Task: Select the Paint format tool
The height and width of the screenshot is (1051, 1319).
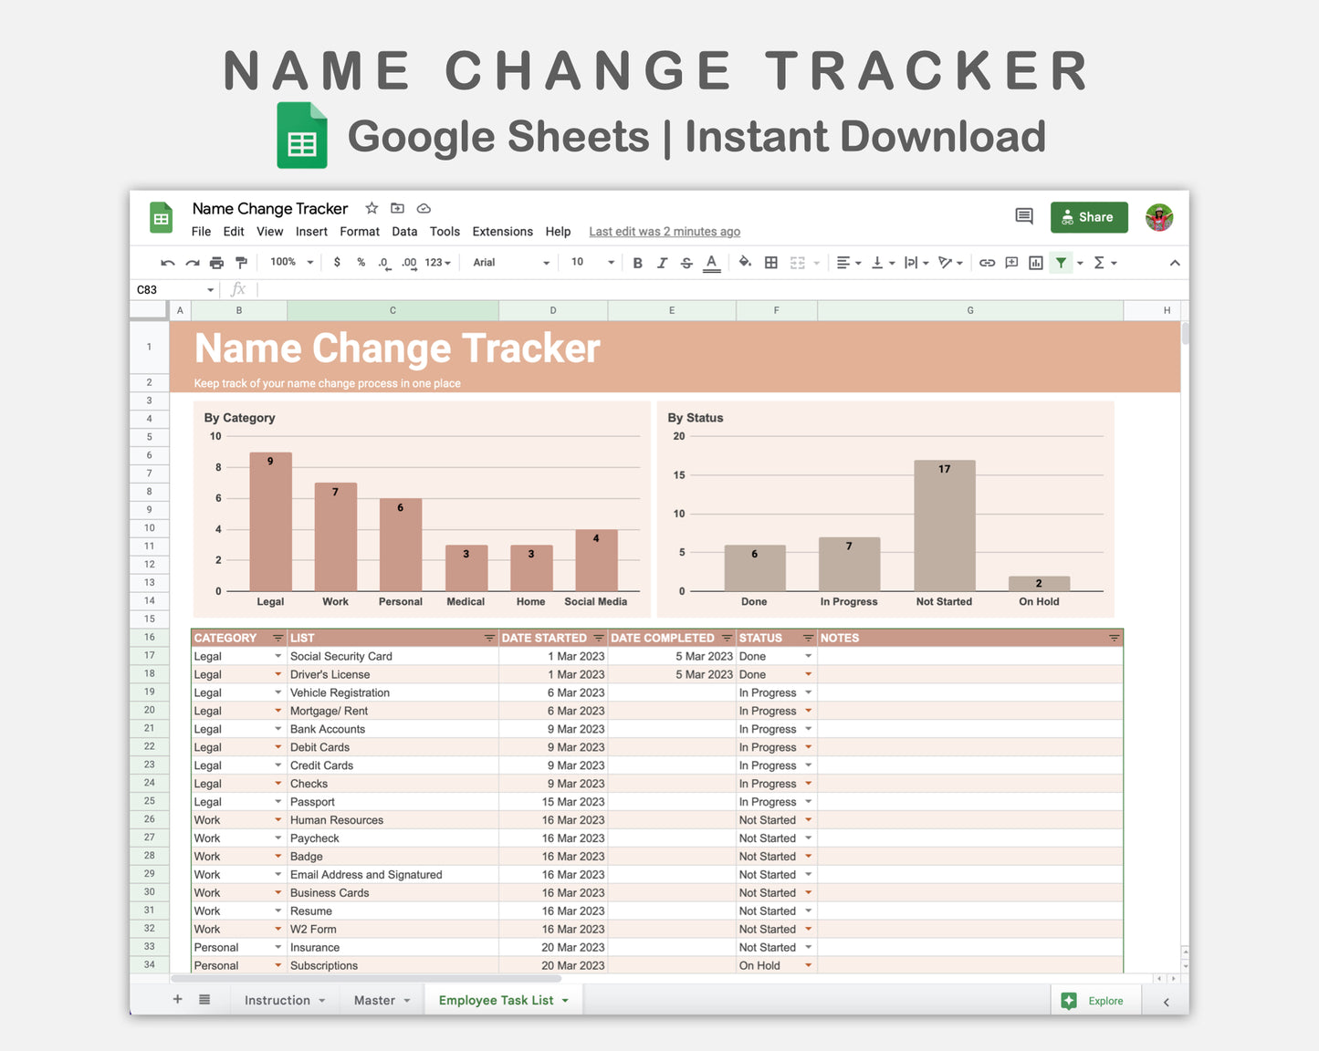Action: click(x=240, y=262)
